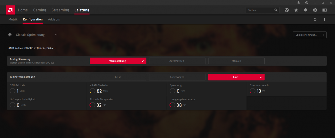Click the Tuning-Voreinstellung label

tap(22, 77)
